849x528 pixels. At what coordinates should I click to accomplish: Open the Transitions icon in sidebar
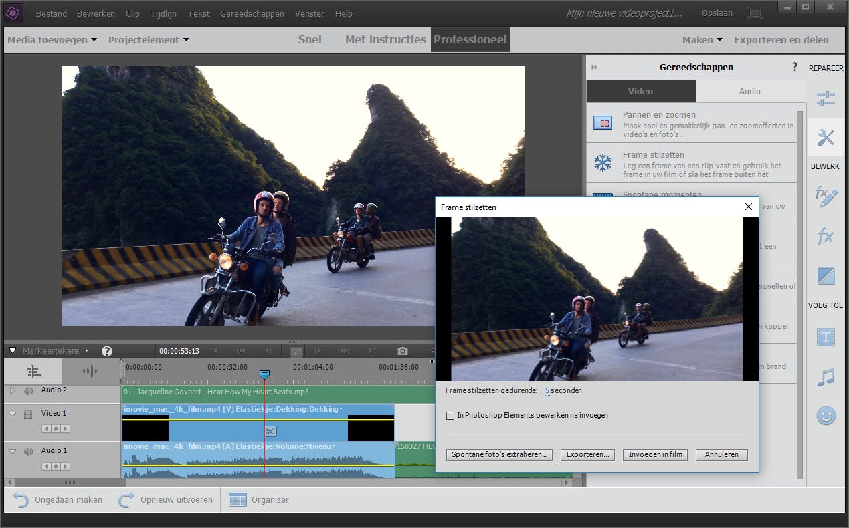826,276
